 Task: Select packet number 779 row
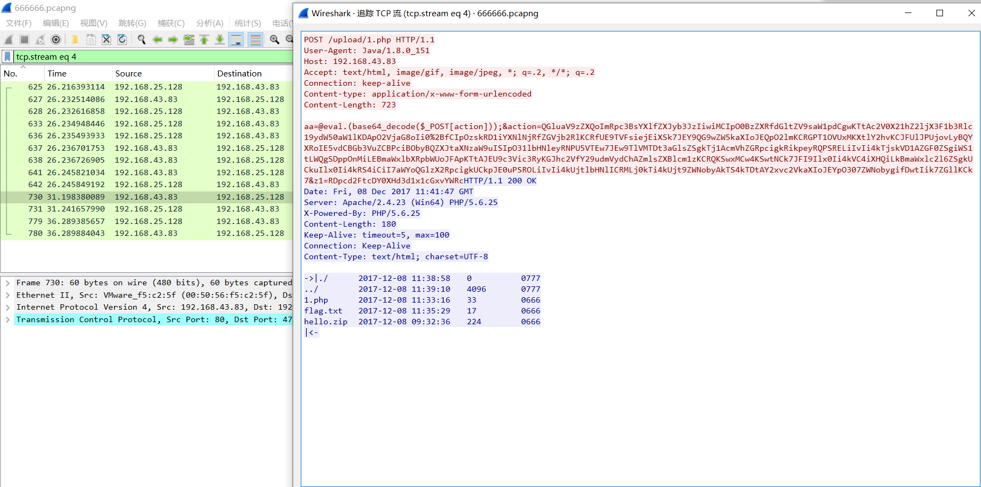tap(147, 221)
